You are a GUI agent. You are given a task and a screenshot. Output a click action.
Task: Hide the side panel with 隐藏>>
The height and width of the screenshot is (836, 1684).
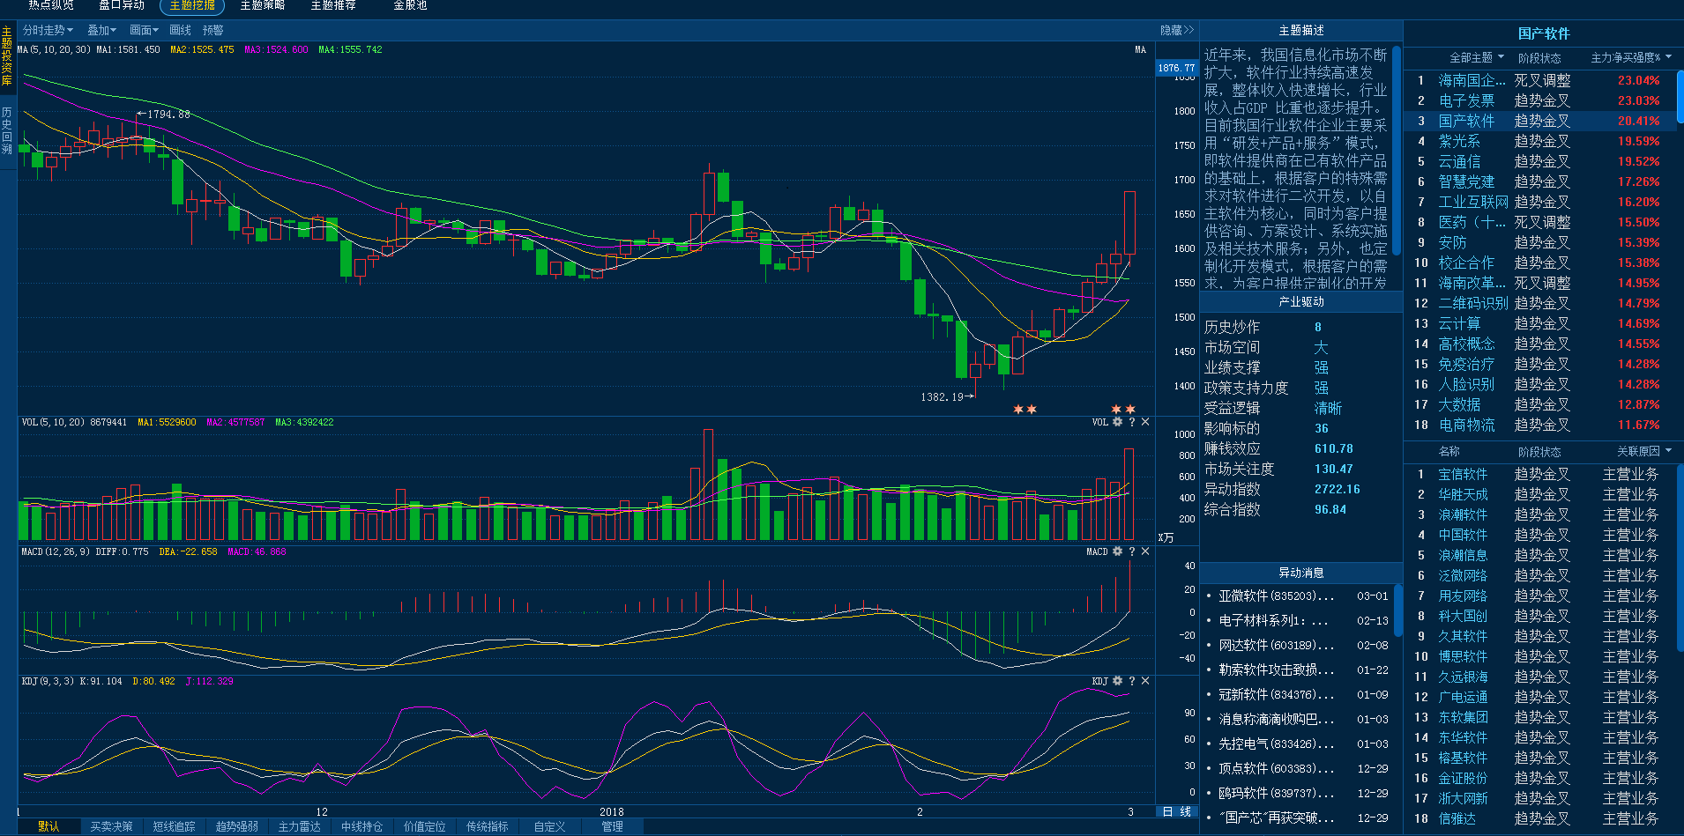coord(1176,30)
